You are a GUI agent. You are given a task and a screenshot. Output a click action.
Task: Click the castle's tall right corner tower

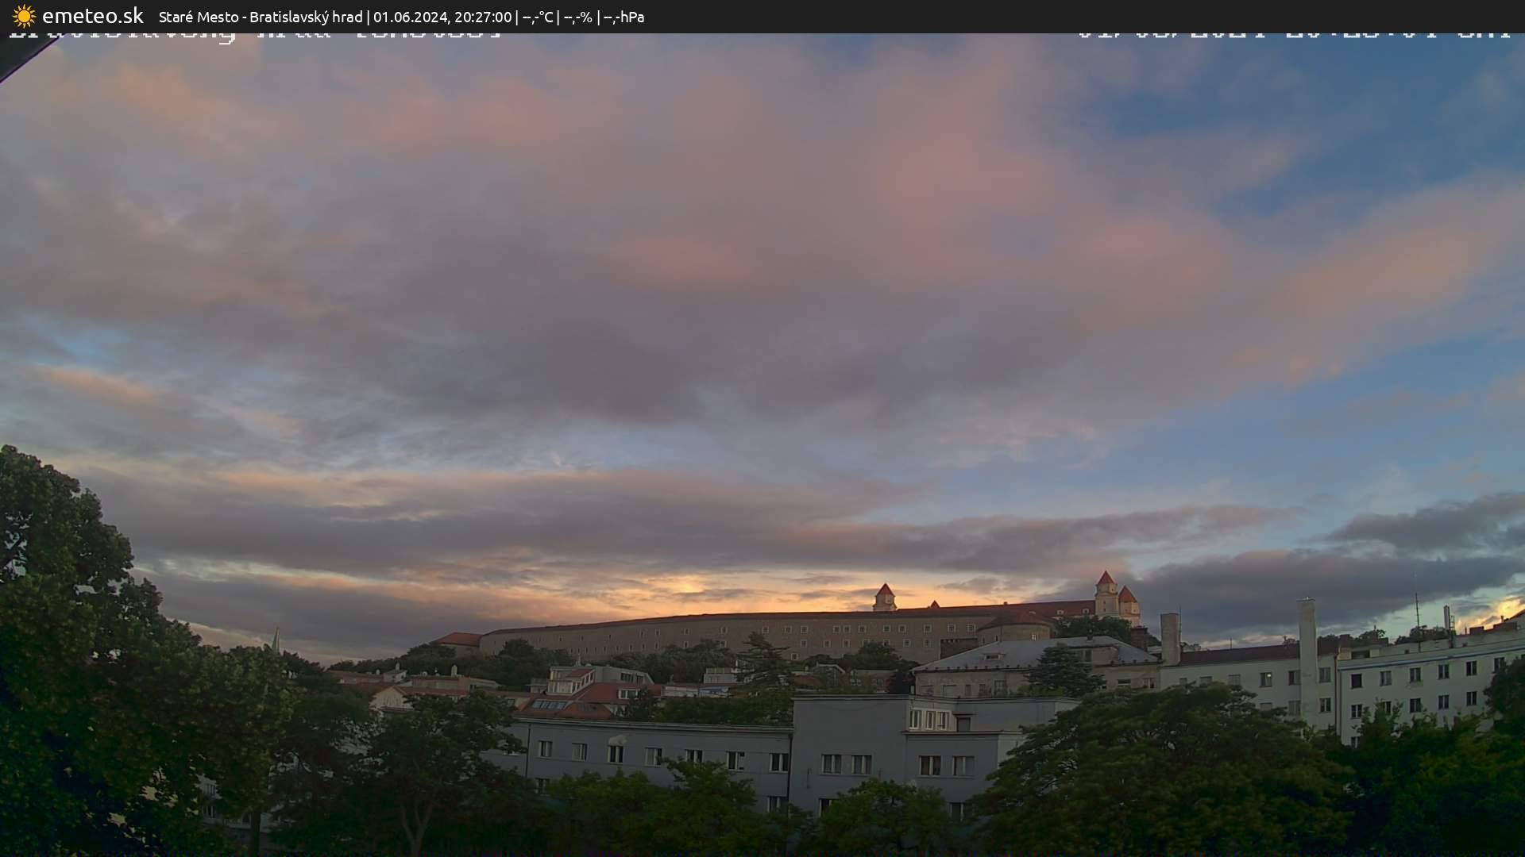[x=1106, y=594]
